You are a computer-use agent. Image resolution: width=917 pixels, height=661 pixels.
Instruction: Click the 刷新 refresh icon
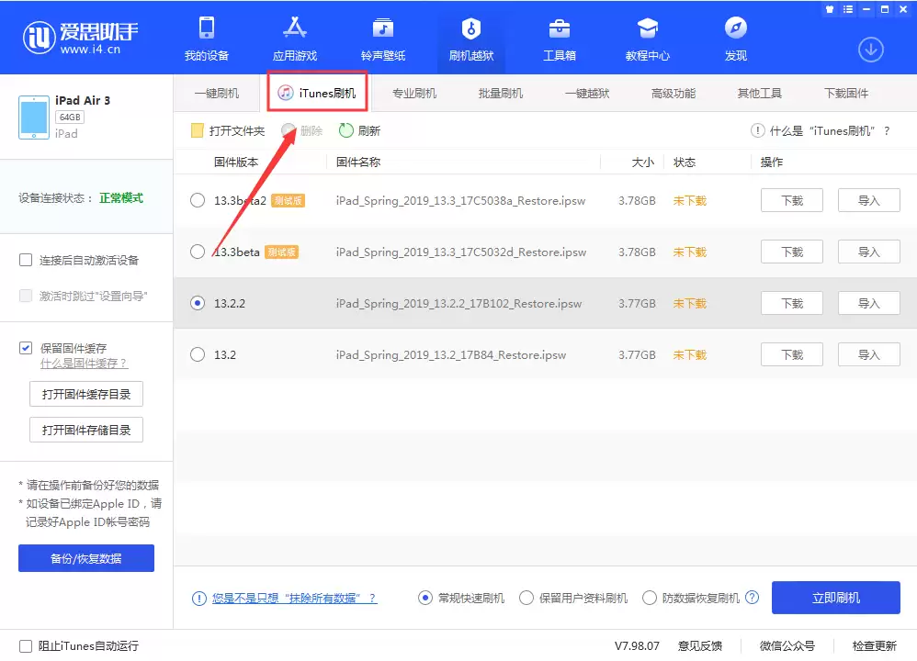click(346, 130)
